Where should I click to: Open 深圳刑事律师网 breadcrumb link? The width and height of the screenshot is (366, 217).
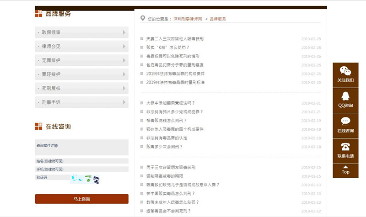point(188,19)
